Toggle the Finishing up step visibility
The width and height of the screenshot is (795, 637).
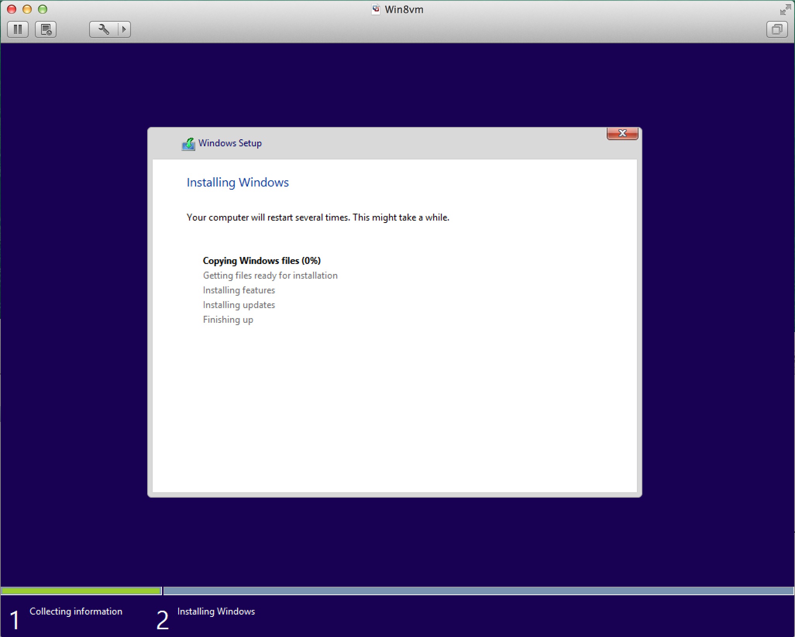pos(228,319)
